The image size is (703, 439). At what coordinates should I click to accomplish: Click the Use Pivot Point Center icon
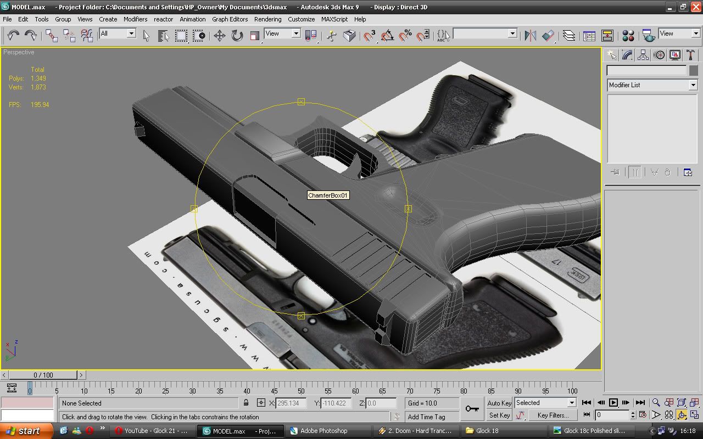coord(311,36)
